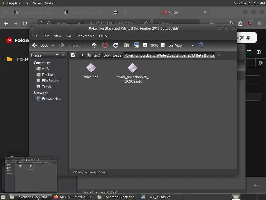Zoom out with the minus icon
Screen dimensions: 266x200
point(145,45)
